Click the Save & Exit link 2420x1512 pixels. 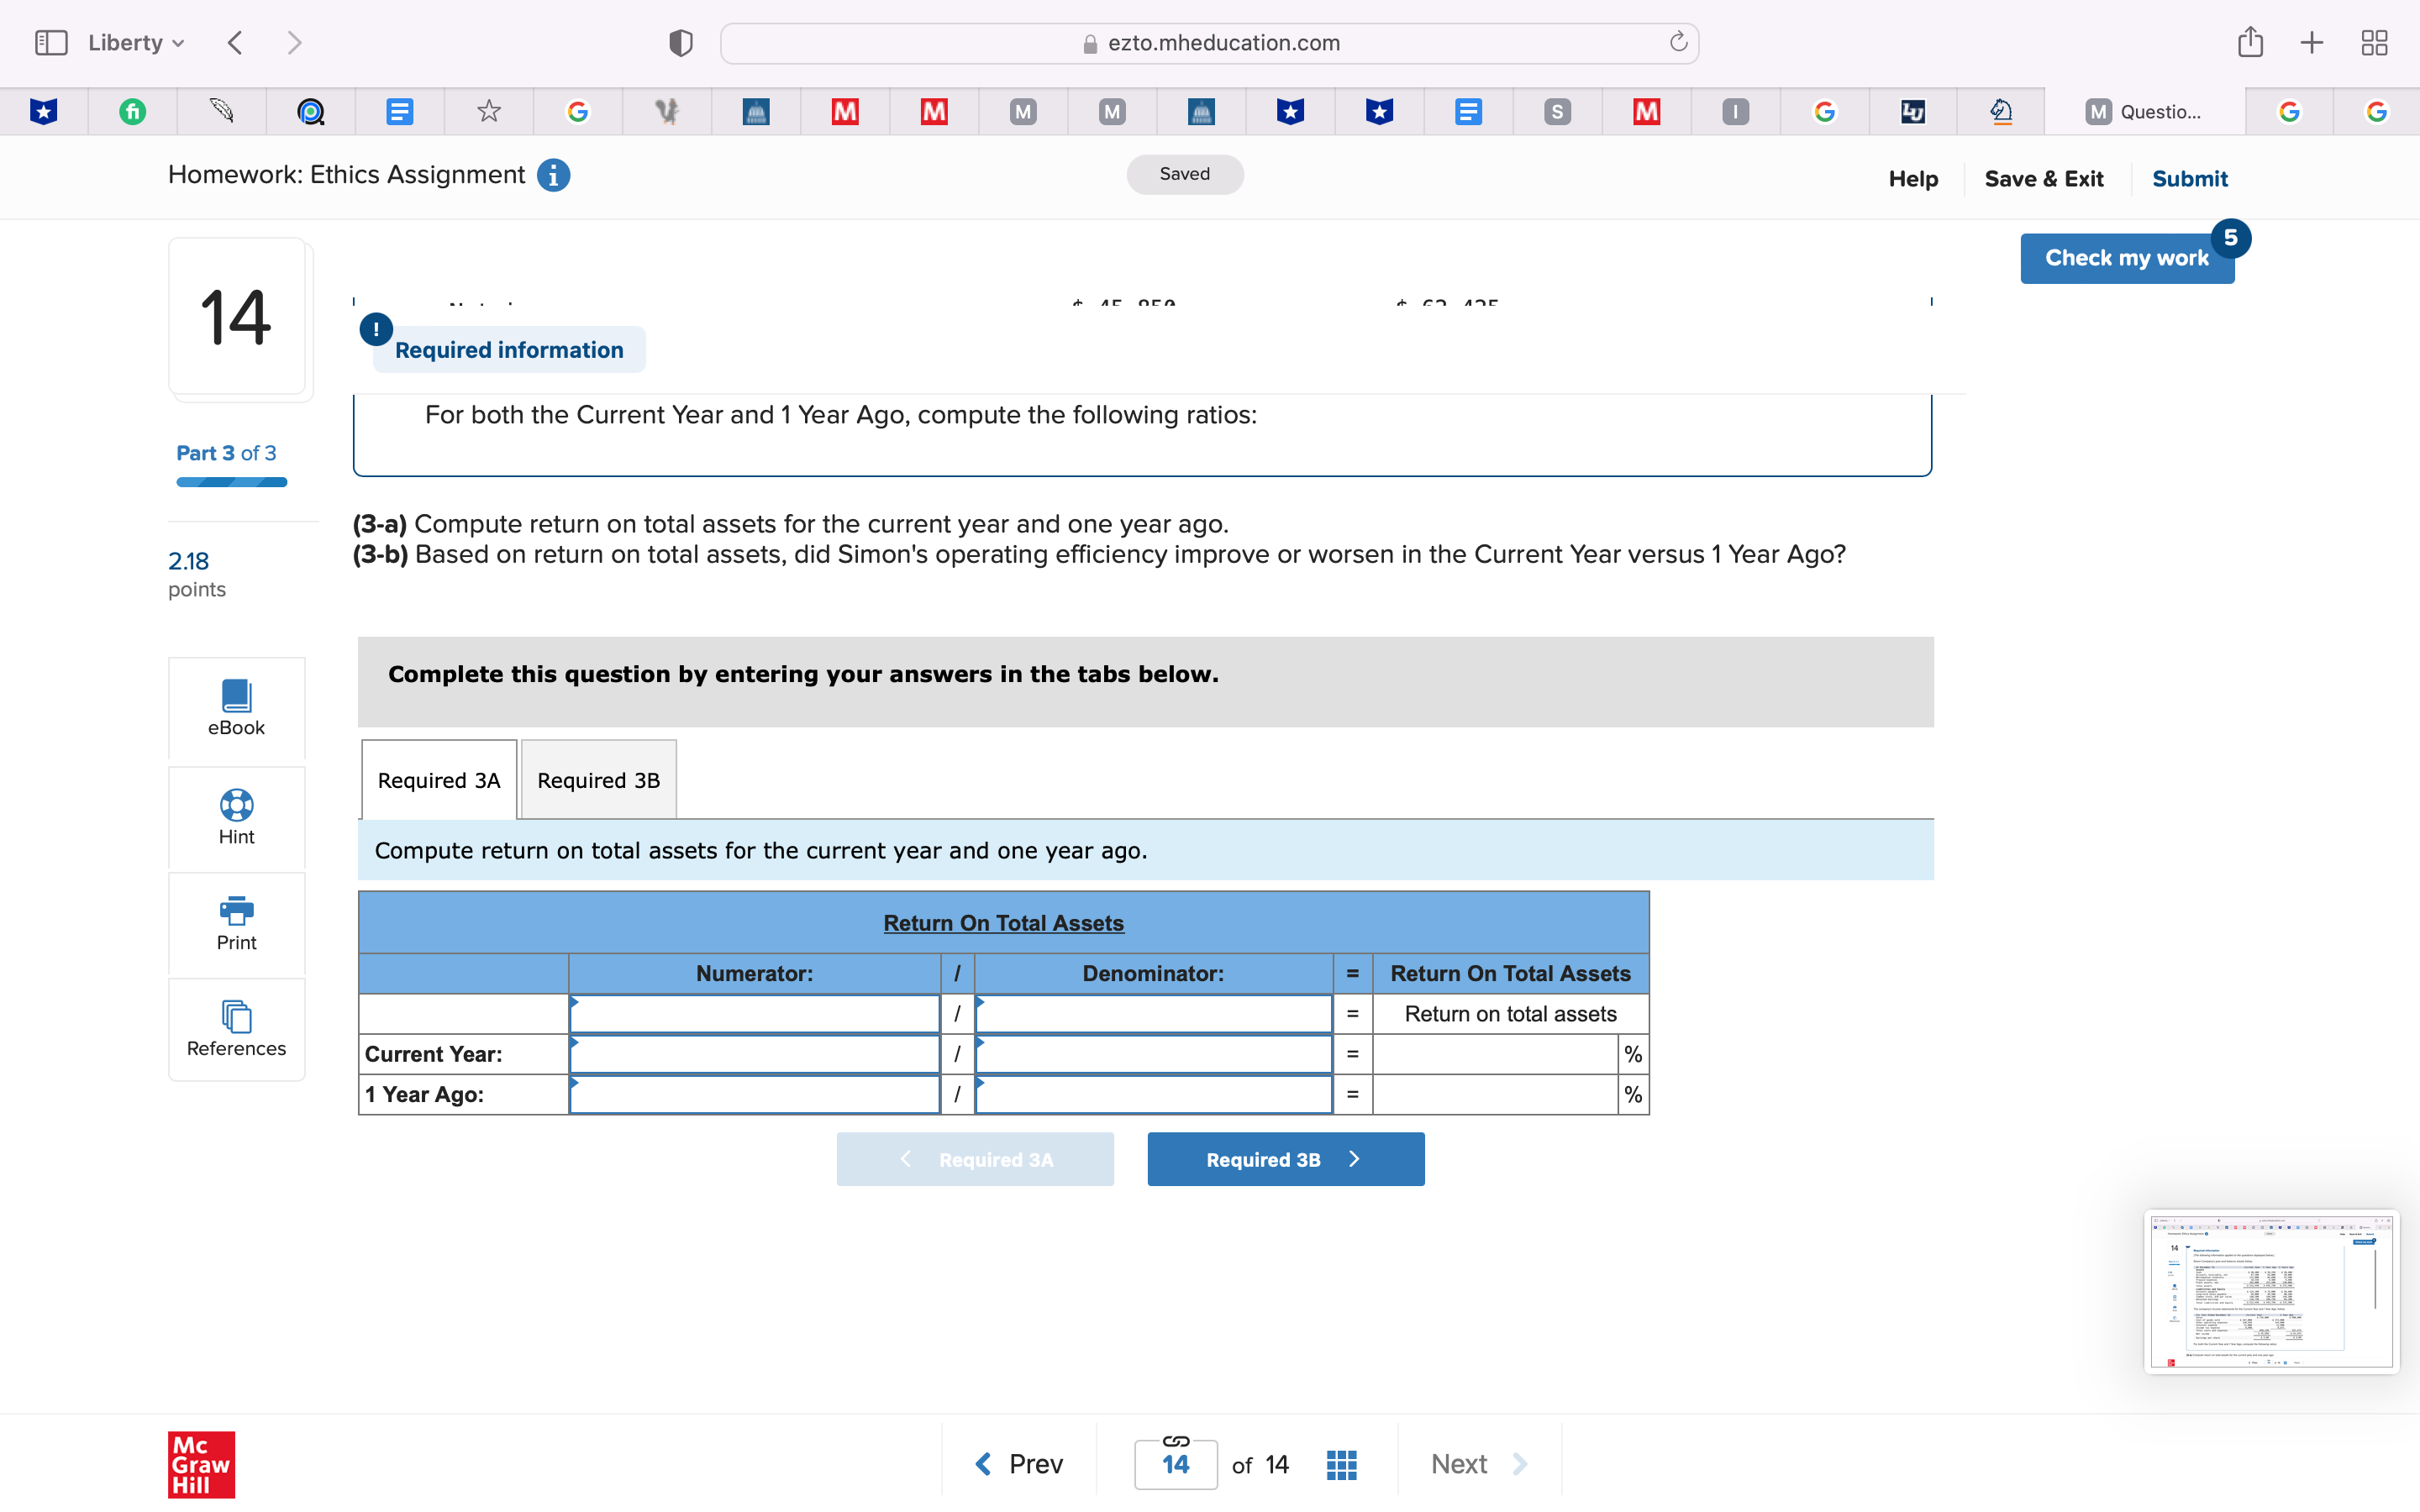click(2043, 179)
